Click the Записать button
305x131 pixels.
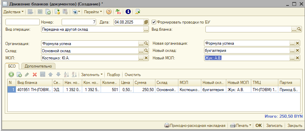point(274,126)
